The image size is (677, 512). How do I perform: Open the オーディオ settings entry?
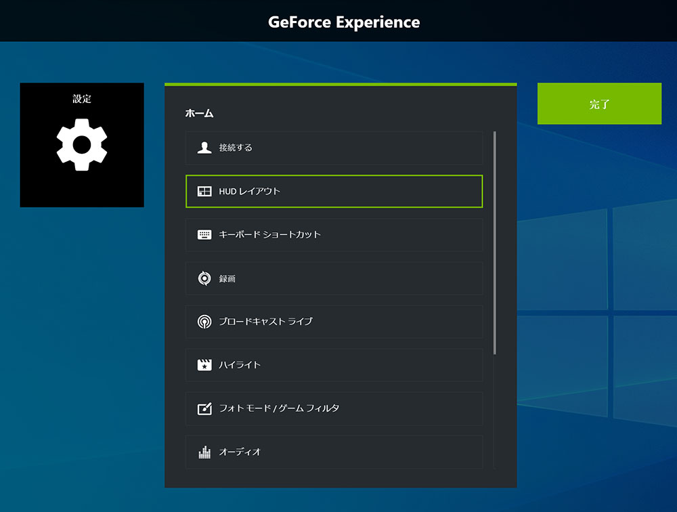click(x=332, y=452)
